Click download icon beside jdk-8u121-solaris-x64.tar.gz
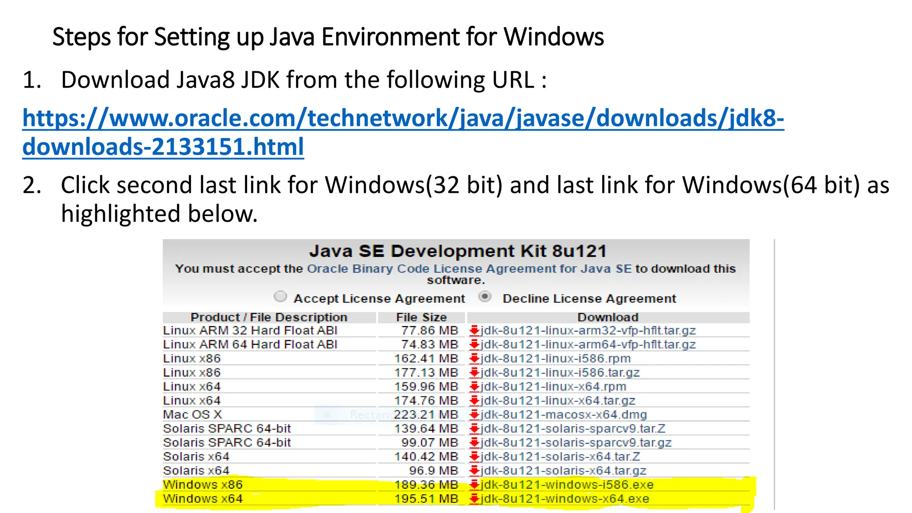This screenshot has height=513, width=912. click(x=474, y=471)
